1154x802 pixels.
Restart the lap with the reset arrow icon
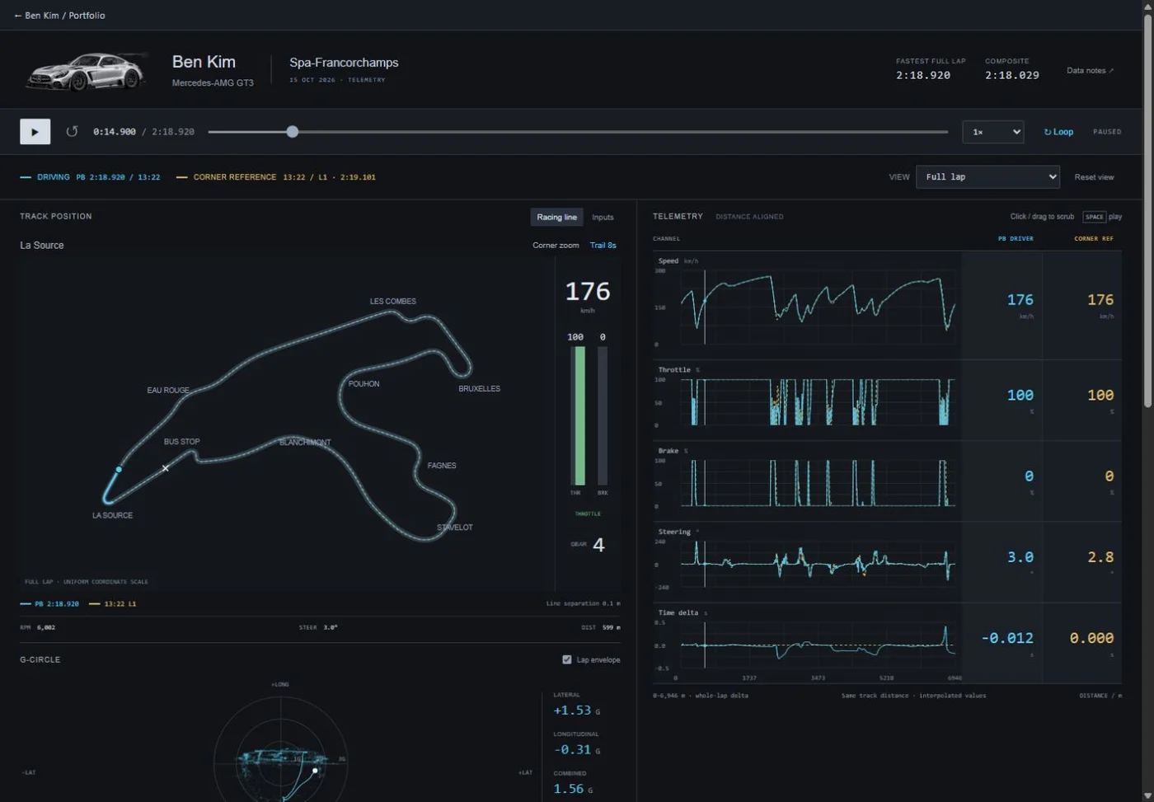click(72, 132)
